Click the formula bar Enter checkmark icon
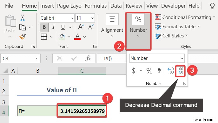Image resolution: width=218 pixels, height=123 pixels. 74,58
